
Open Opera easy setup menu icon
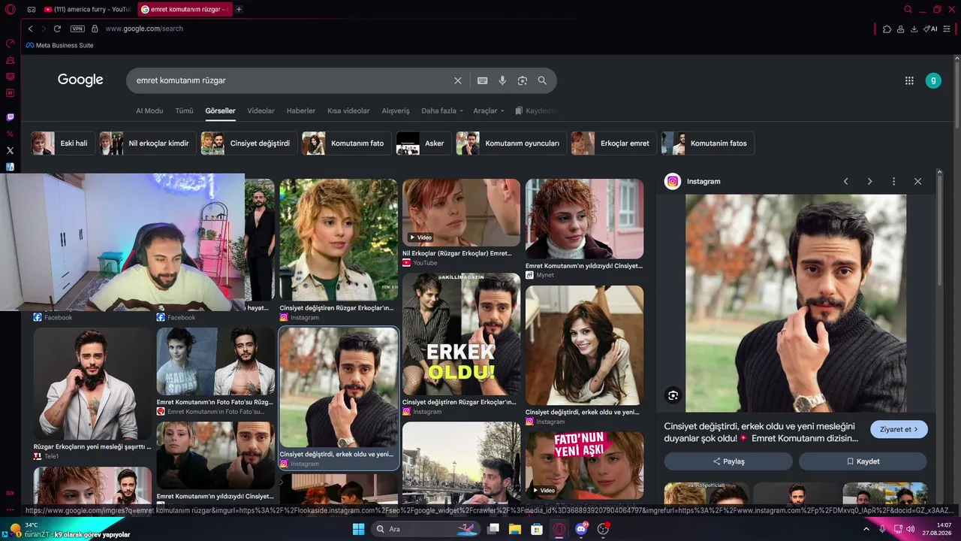tap(948, 29)
